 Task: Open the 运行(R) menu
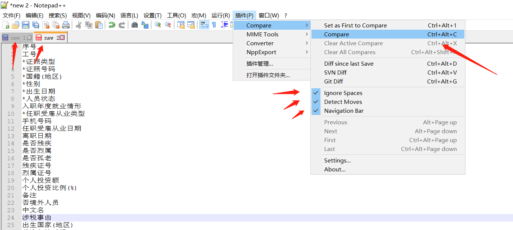pyautogui.click(x=220, y=16)
